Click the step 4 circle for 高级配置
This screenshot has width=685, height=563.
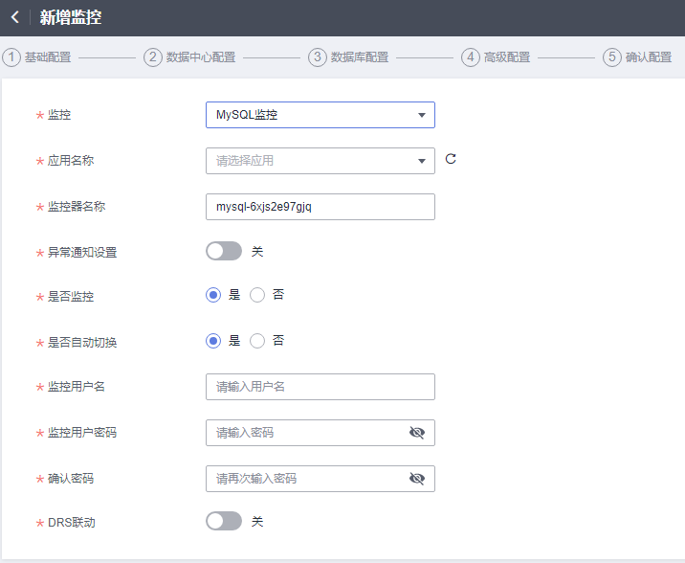coord(471,57)
